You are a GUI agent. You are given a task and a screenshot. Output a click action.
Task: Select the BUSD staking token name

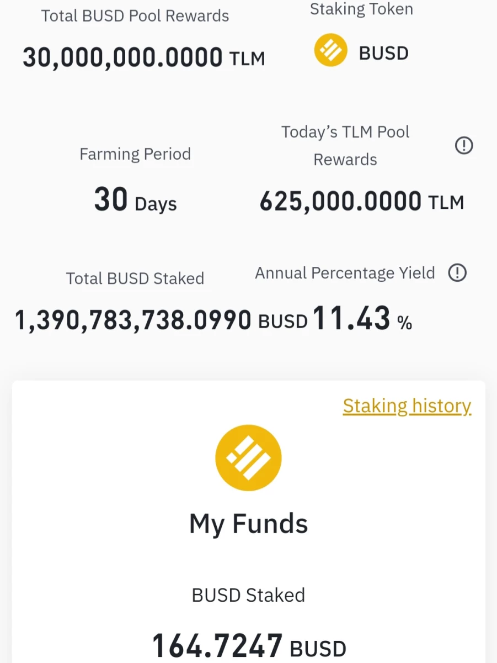[x=384, y=54]
